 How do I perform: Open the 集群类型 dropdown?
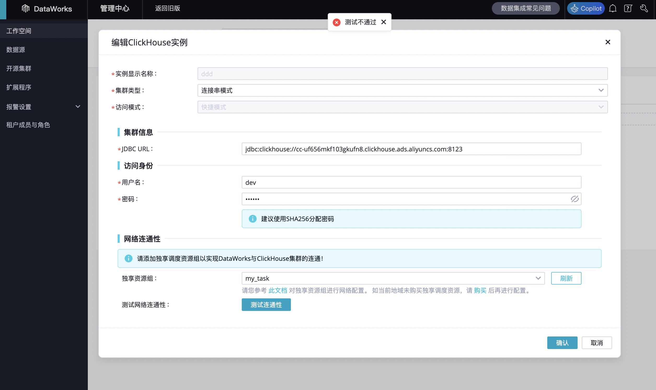[402, 90]
